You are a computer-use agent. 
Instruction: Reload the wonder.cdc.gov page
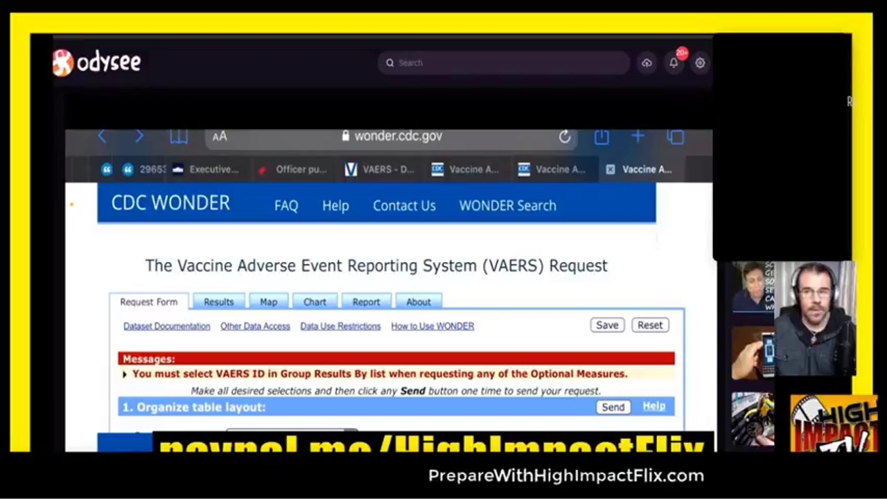(x=565, y=137)
